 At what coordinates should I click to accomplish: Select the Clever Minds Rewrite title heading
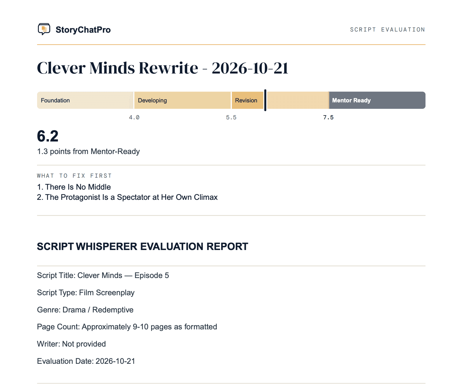coord(163,68)
